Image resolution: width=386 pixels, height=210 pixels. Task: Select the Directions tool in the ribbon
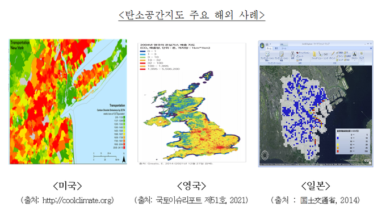tap(303, 53)
